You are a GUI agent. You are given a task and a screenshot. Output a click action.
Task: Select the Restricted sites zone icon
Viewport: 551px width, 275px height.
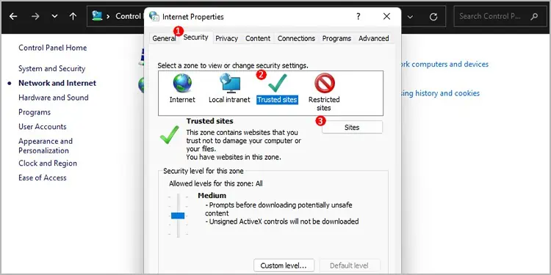coord(324,83)
